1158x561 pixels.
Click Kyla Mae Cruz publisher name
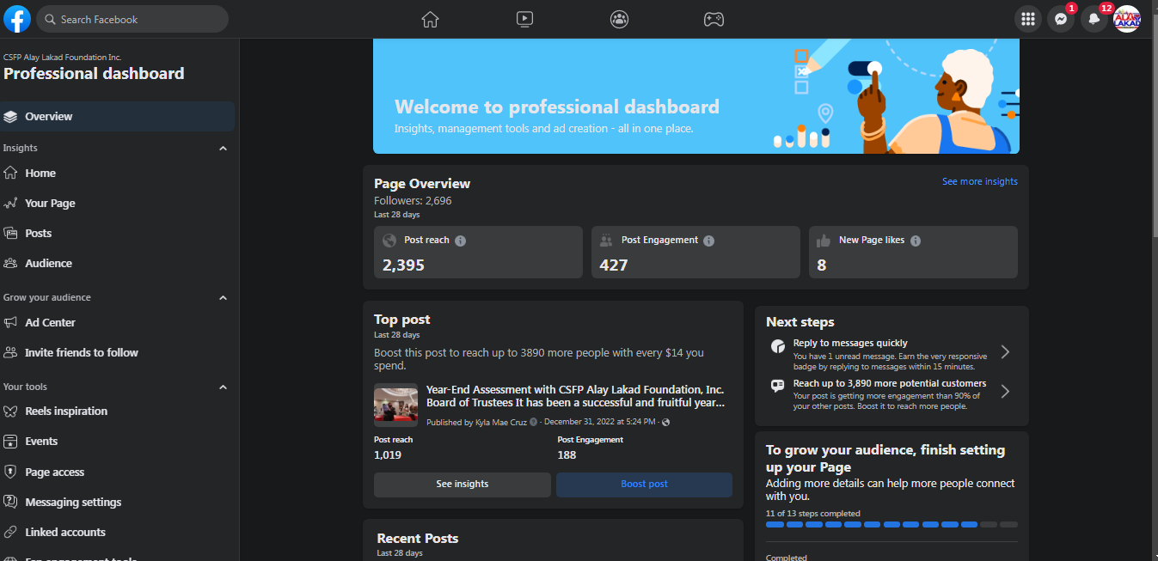501,422
